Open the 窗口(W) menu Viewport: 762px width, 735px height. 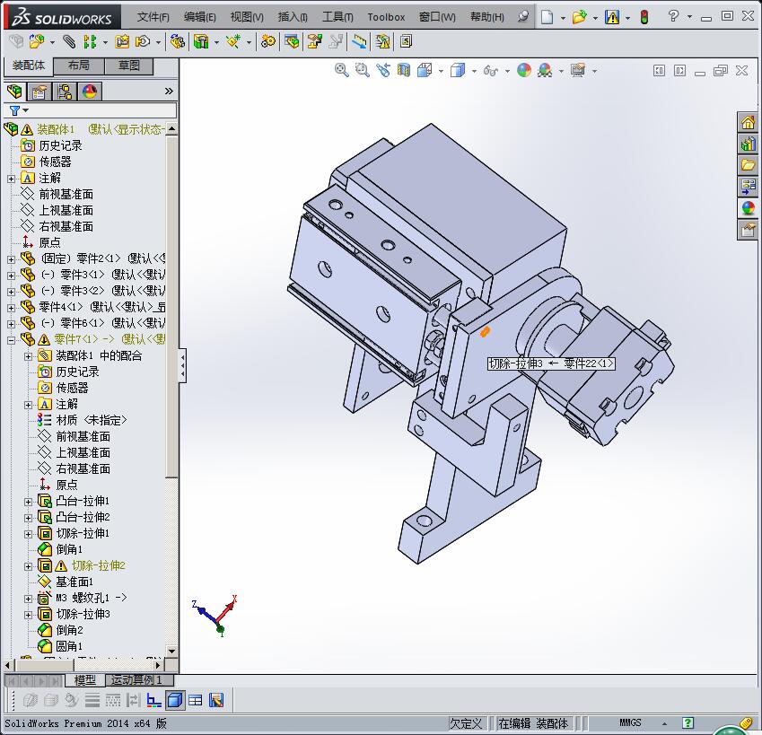[437, 17]
